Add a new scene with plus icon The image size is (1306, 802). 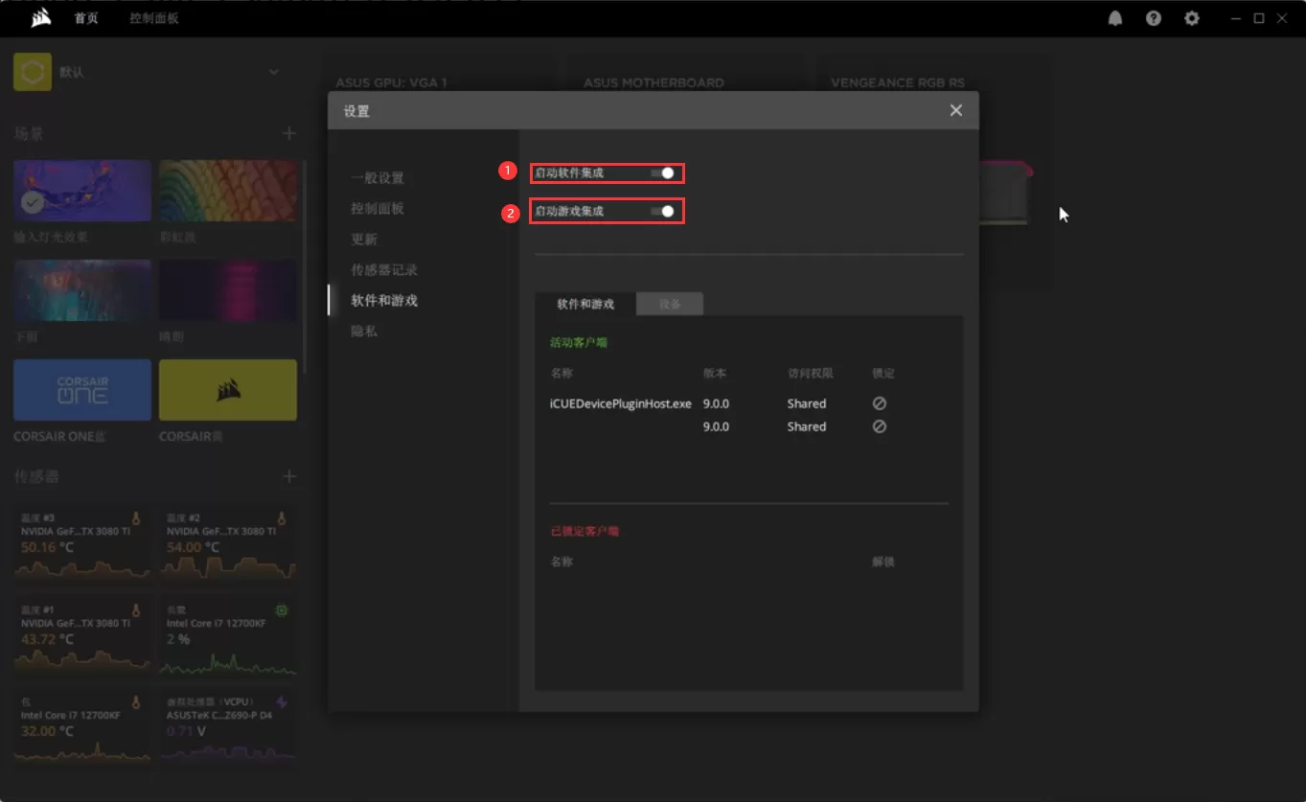pos(289,133)
